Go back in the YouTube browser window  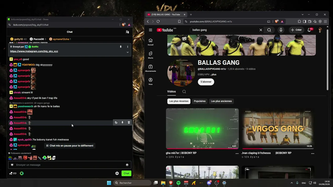pyautogui.click(x=148, y=22)
